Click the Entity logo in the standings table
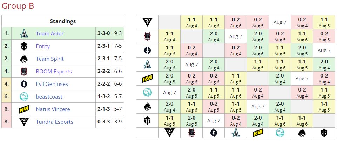The width and height of the screenshot is (337, 141). (23, 46)
